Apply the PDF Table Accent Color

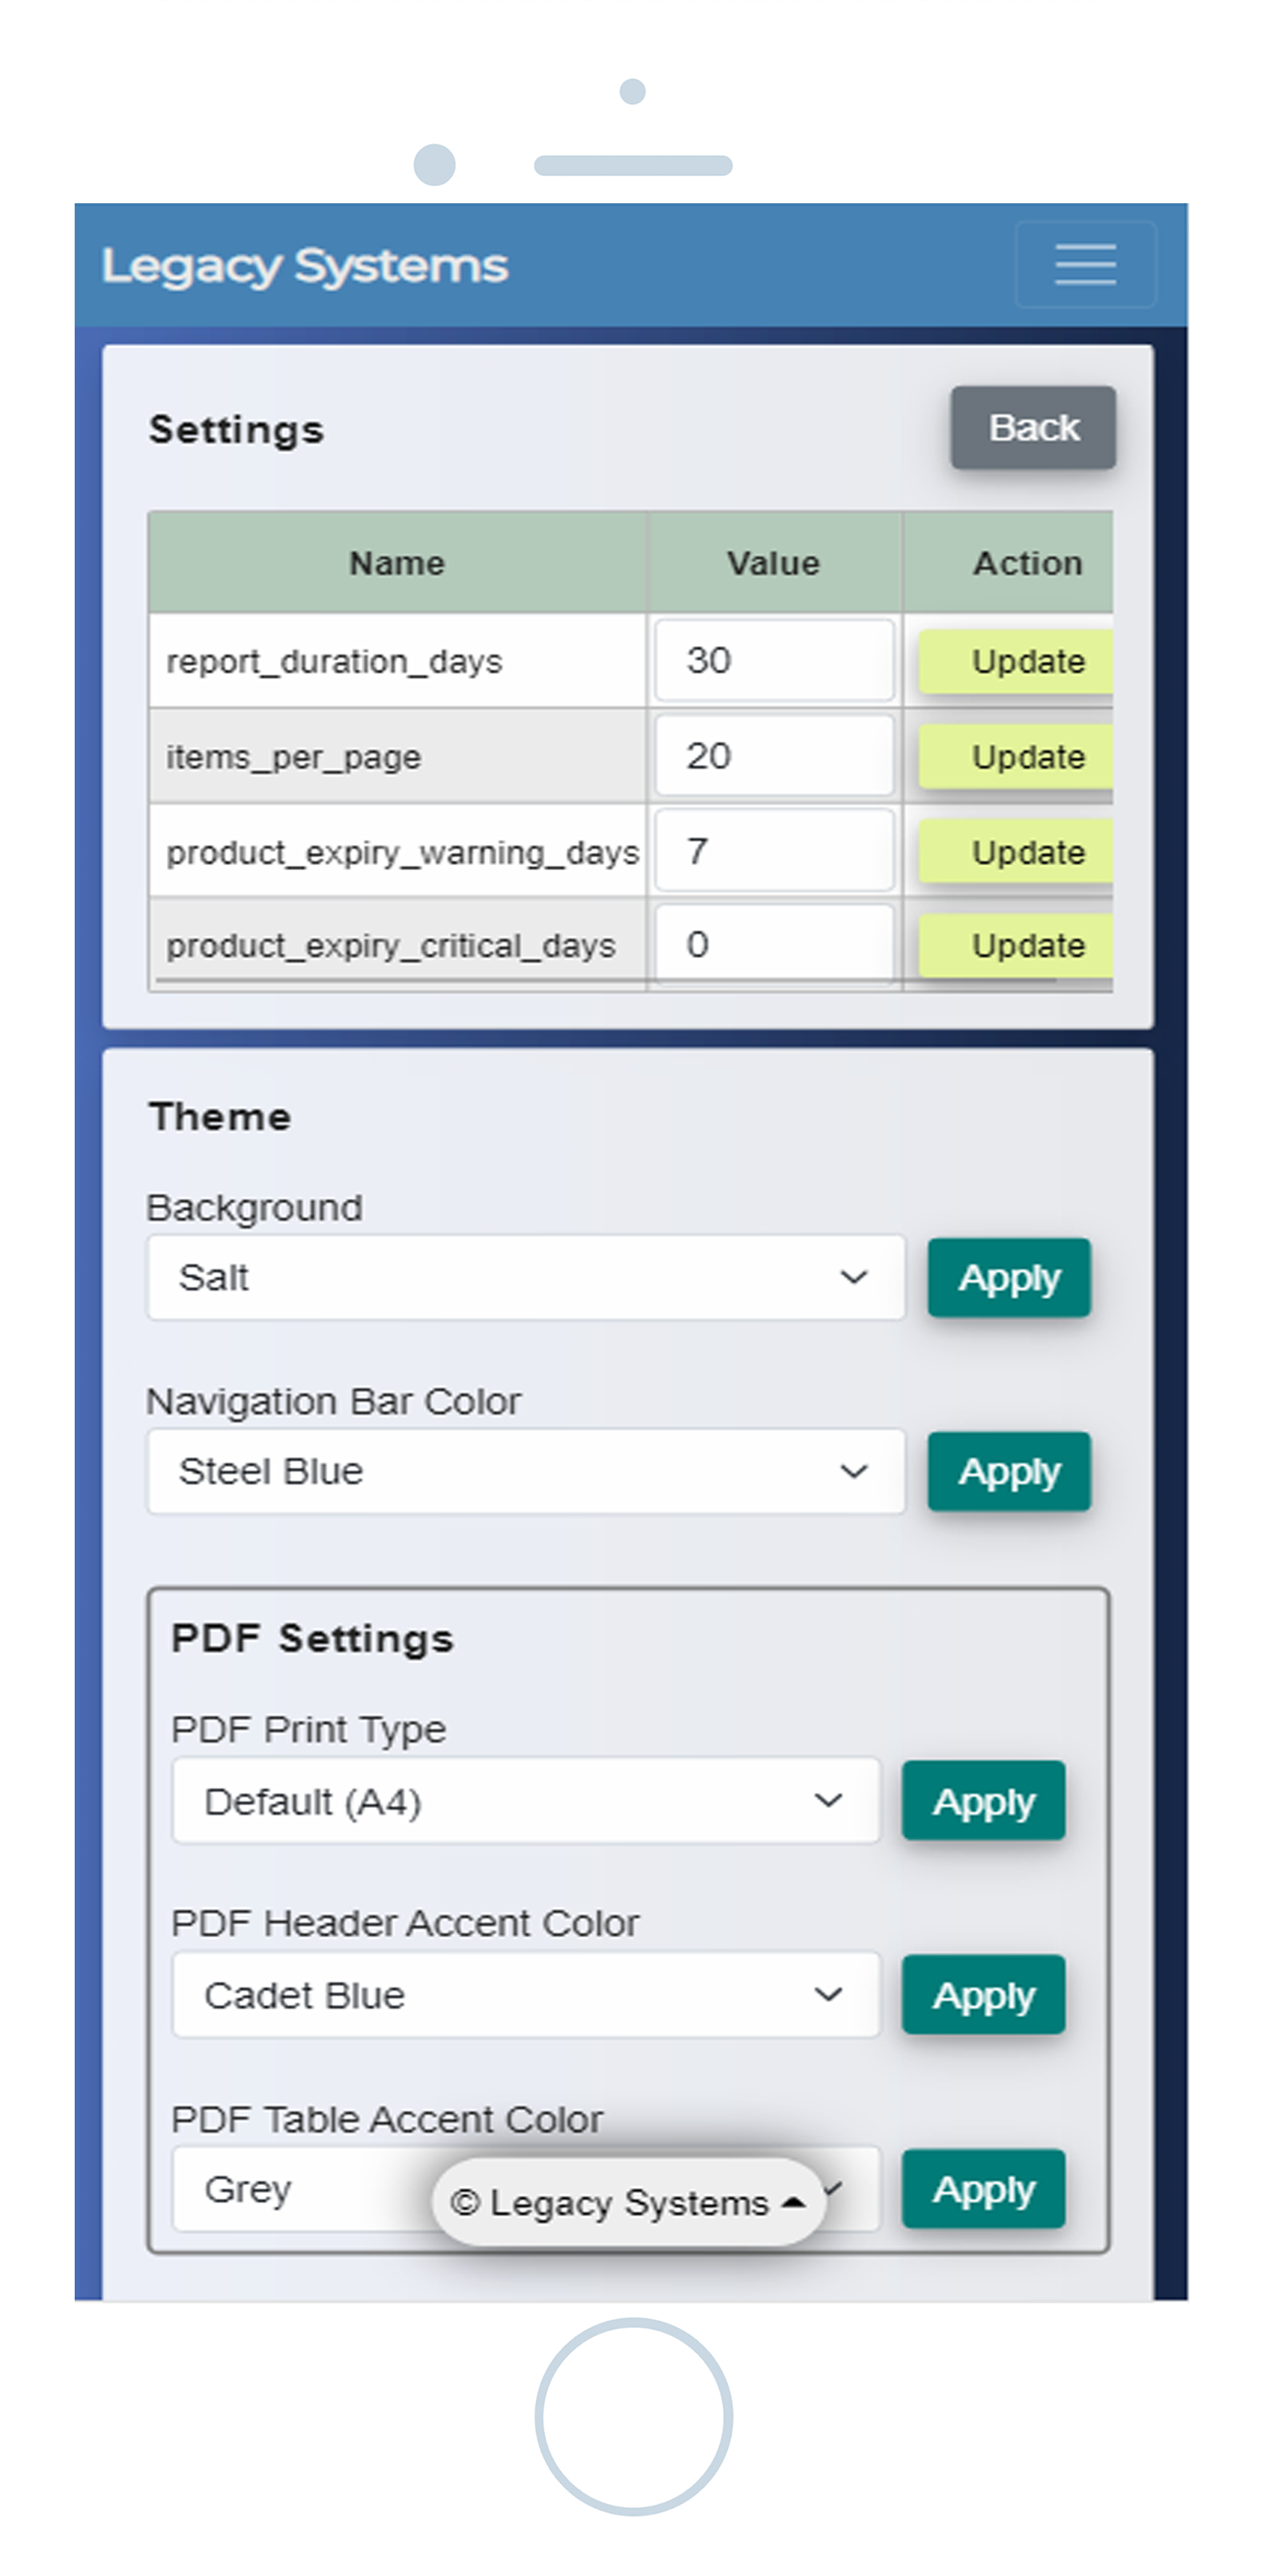tap(983, 2189)
